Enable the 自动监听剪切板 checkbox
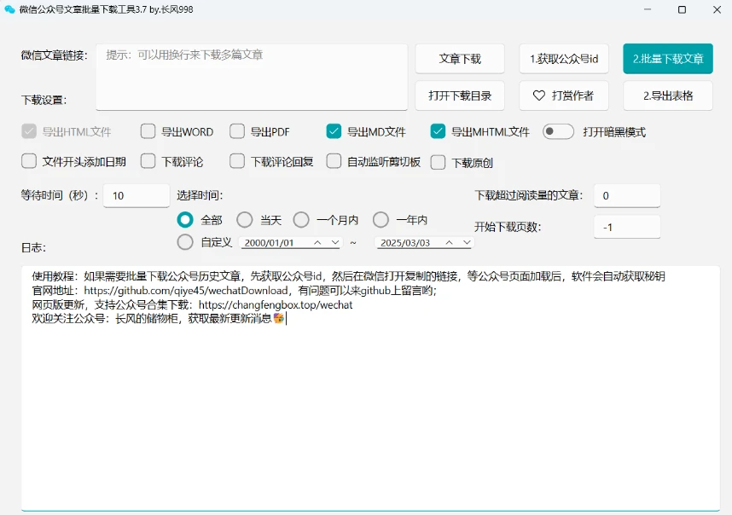Image resolution: width=732 pixels, height=515 pixels. (x=334, y=161)
